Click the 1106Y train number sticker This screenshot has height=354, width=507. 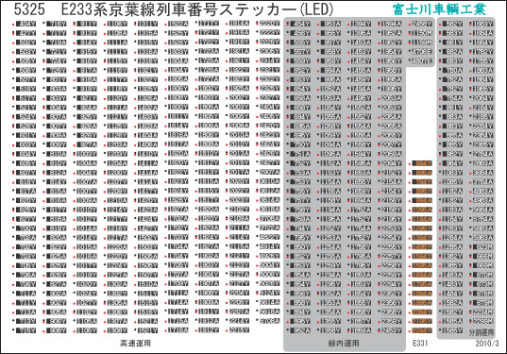pyautogui.click(x=117, y=25)
